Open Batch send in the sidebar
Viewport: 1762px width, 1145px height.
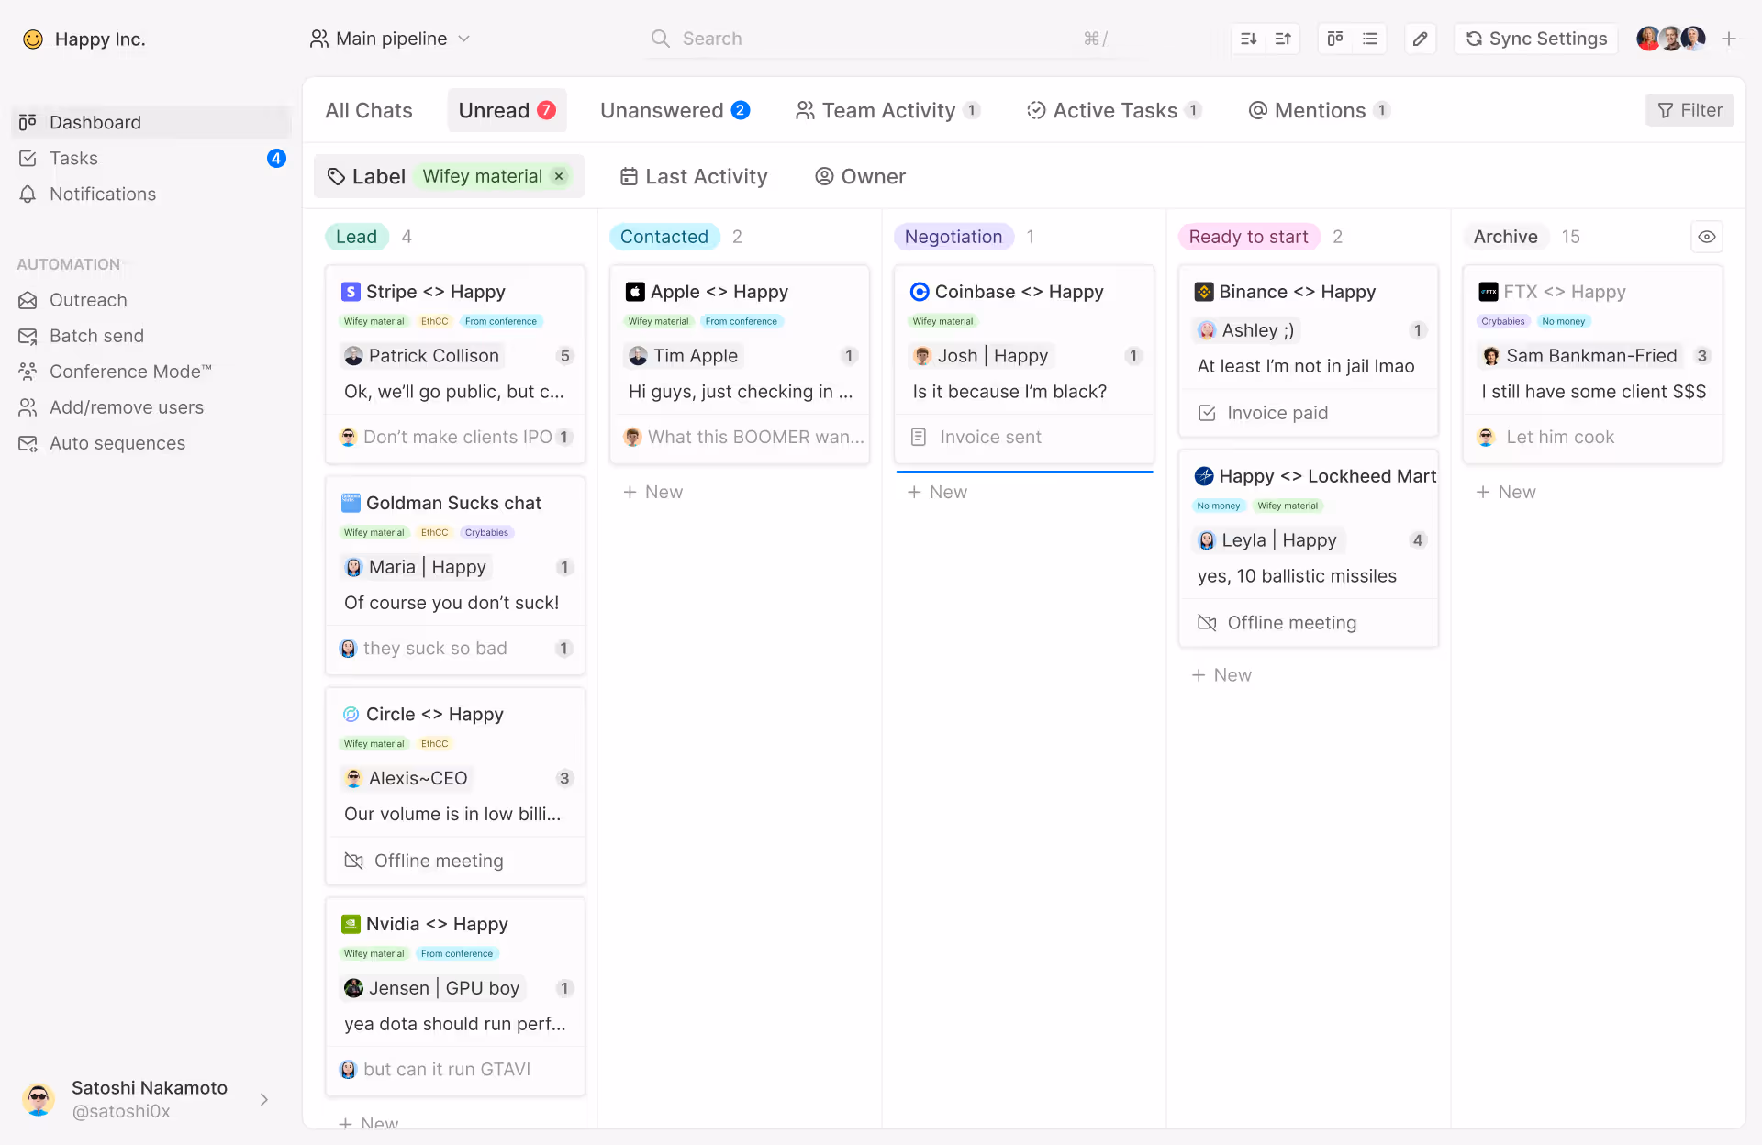(96, 336)
